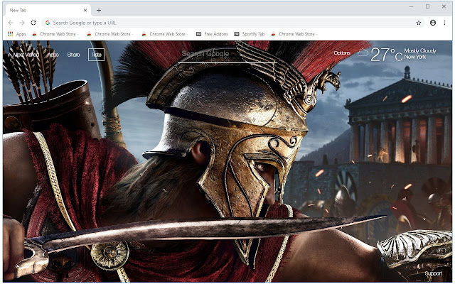Open the Sportify Tab bookmark
455x284 pixels.
coord(250,34)
